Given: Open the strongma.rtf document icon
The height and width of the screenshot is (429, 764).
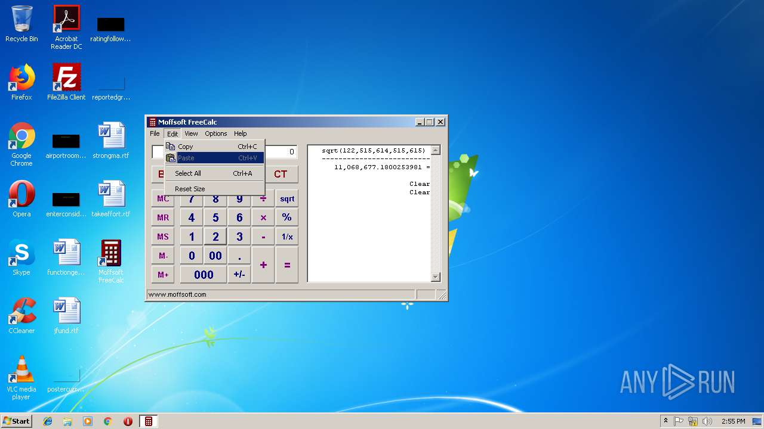Looking at the screenshot, I should pyautogui.click(x=111, y=141).
